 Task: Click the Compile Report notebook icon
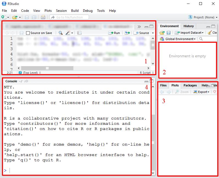[x=79, y=33]
